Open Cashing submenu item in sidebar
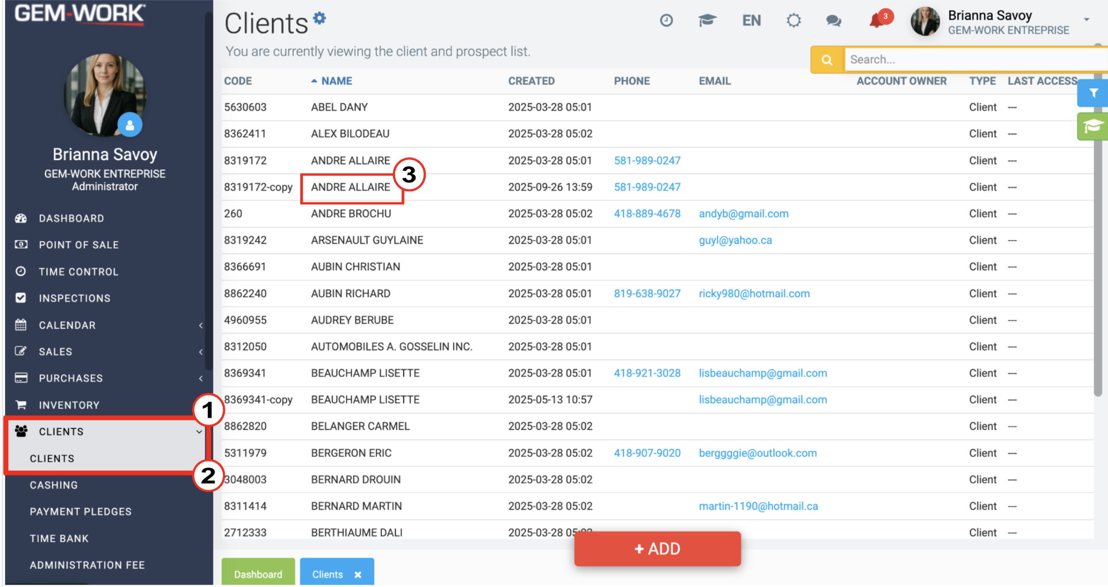This screenshot has width=1108, height=587. pyautogui.click(x=54, y=485)
